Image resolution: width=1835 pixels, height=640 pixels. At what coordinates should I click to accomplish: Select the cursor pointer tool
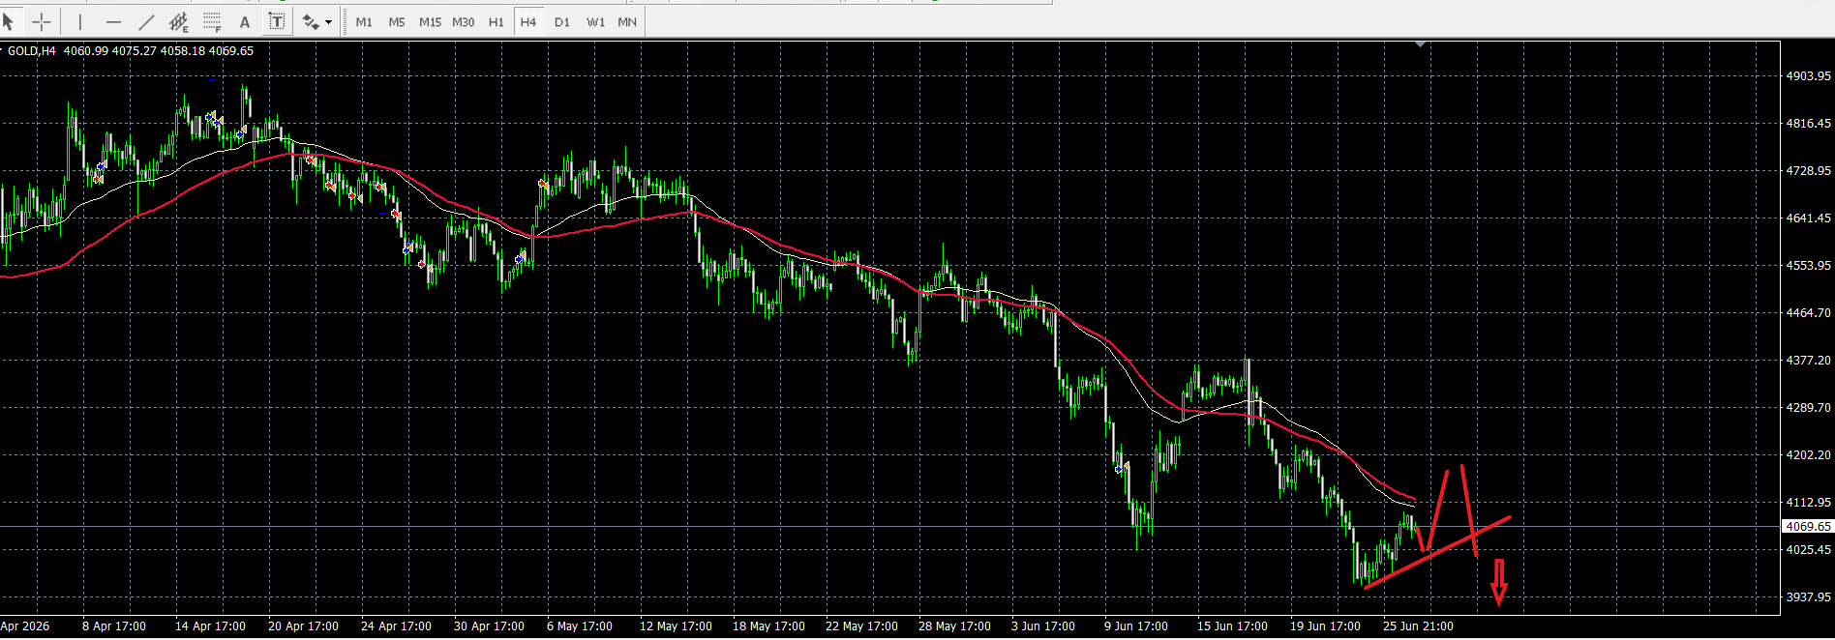[9, 21]
